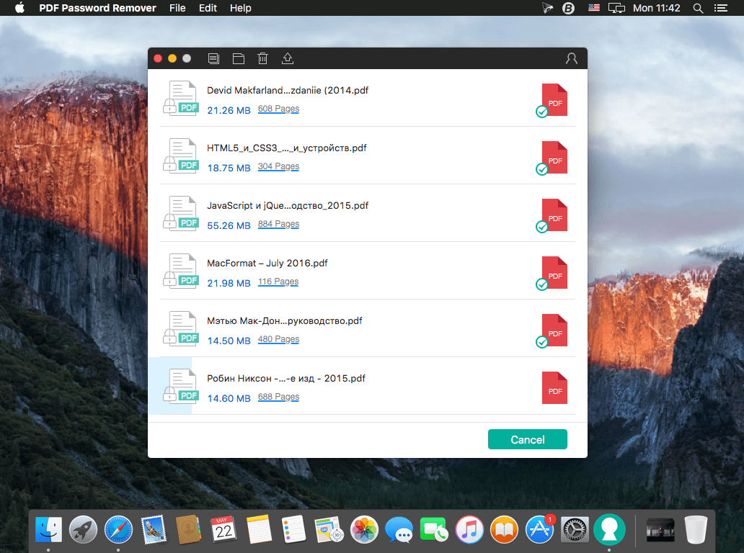The width and height of the screenshot is (744, 553).
Task: Click the 55.26 MB file size
Action: (229, 225)
